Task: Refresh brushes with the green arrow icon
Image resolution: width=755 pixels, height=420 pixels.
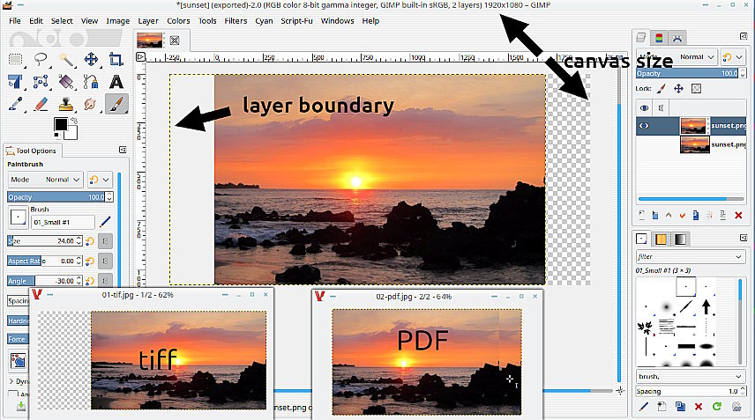Action: pyautogui.click(x=715, y=406)
